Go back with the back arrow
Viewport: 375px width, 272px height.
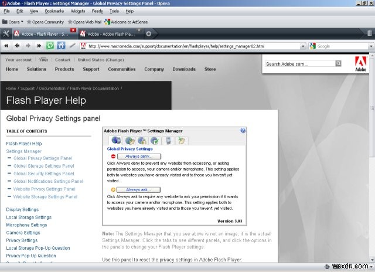17,46
